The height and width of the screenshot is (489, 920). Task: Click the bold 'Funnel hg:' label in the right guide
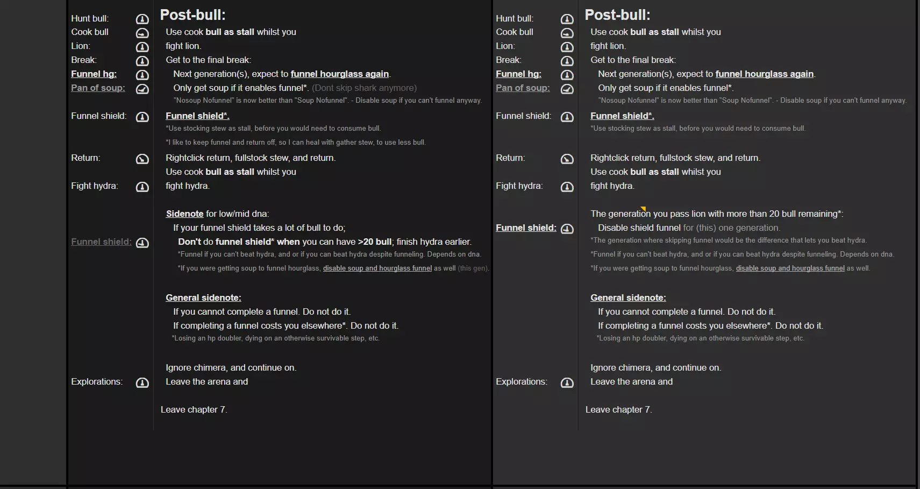518,74
